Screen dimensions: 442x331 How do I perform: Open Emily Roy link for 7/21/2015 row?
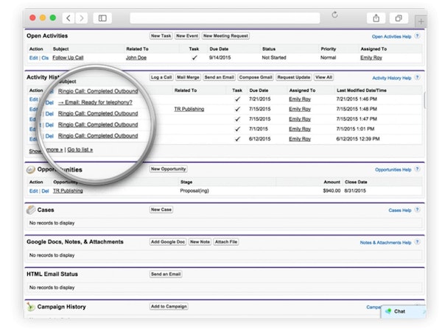(300, 99)
